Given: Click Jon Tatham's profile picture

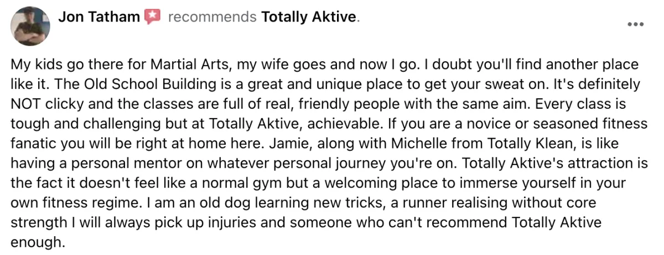Looking at the screenshot, I should (x=31, y=26).
